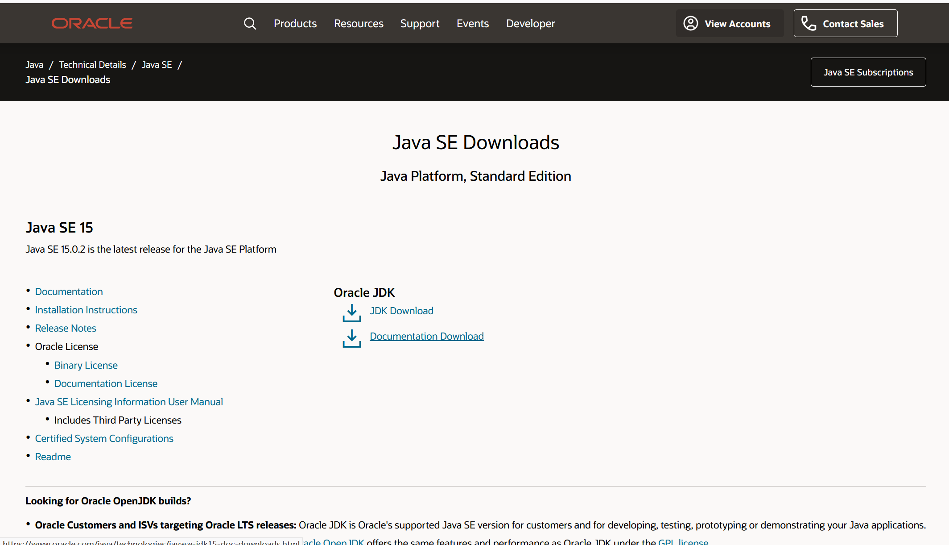Click the download icon beside JDK Download

(351, 312)
